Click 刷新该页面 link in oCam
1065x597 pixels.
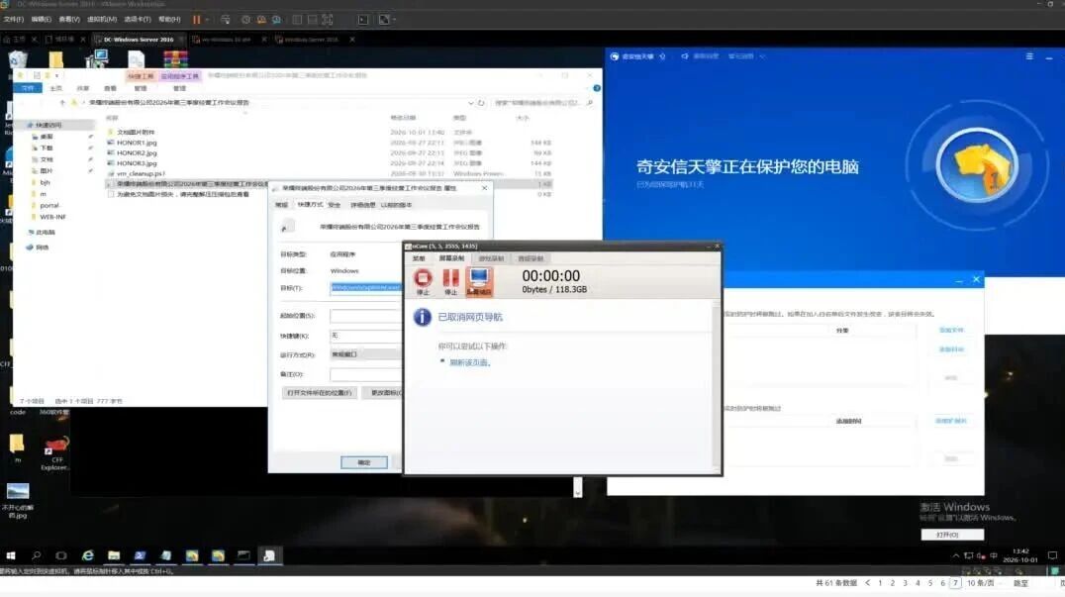pos(468,362)
